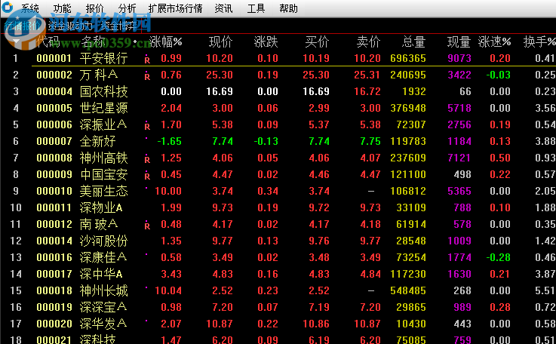Select stock 美丽生态
This screenshot has height=344, width=556.
103,191
